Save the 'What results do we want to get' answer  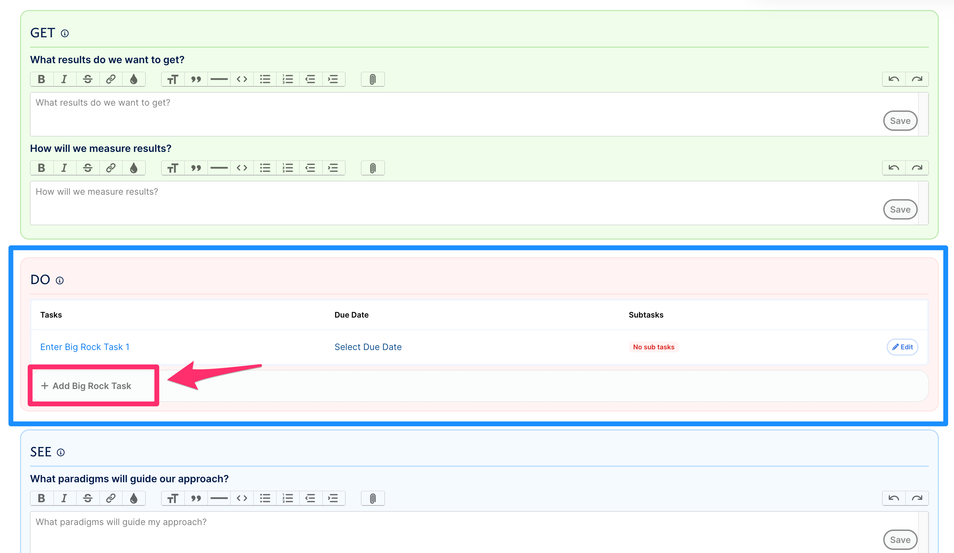[x=900, y=121]
